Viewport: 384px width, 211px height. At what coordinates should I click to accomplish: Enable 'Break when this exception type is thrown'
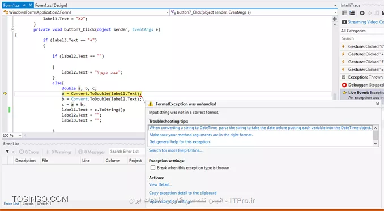[153, 167]
